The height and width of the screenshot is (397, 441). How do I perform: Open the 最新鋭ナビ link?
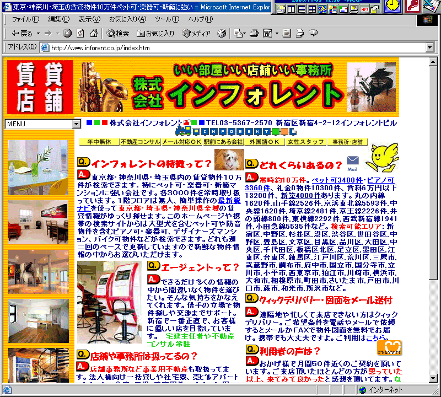coord(229,201)
